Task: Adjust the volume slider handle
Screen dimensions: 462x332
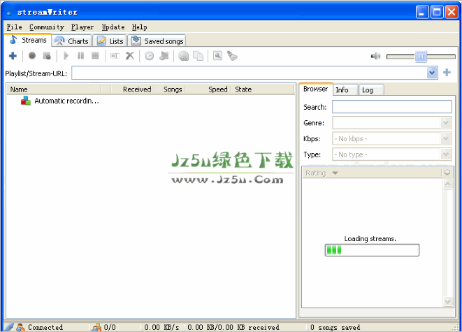Action: click(x=421, y=57)
